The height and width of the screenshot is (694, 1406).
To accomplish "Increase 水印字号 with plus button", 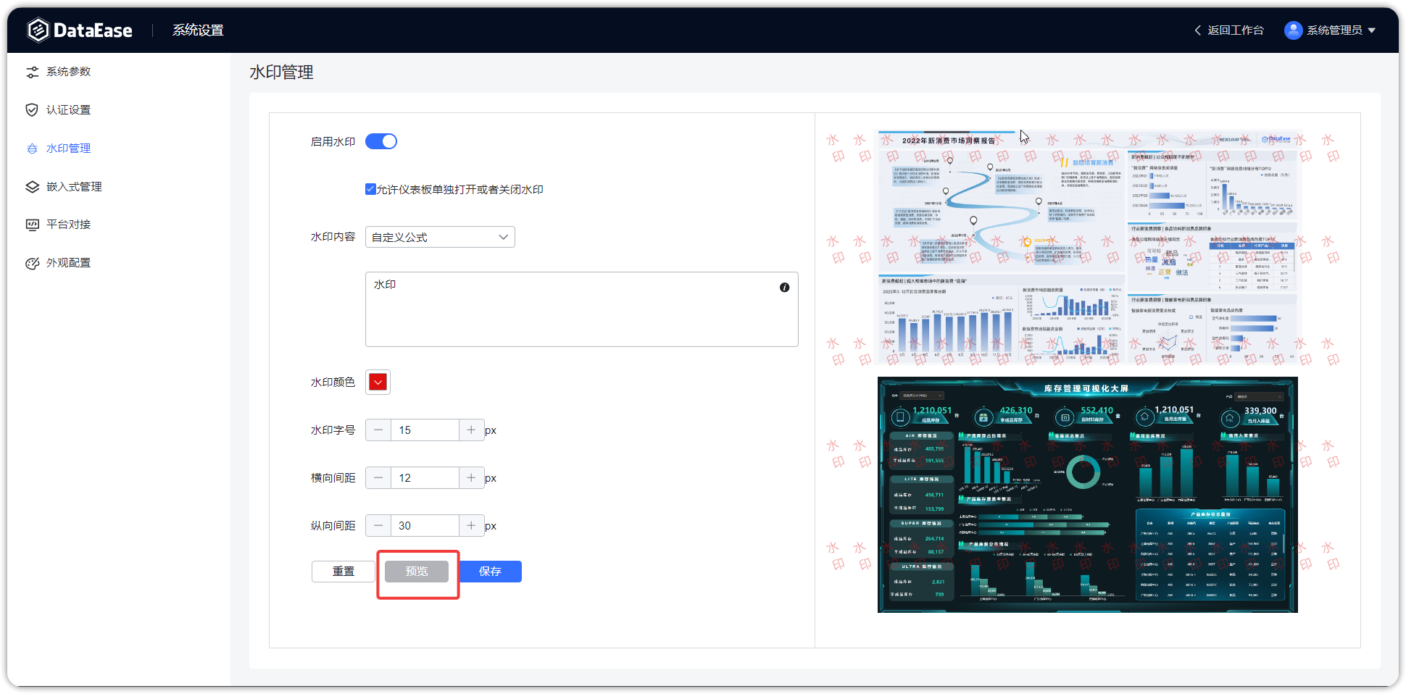I will click(471, 430).
